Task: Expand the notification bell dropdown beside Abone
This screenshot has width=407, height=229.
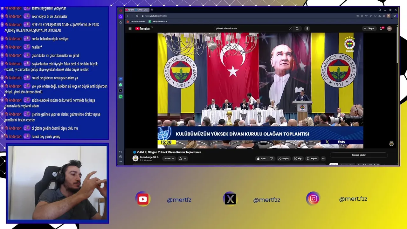Action: pyautogui.click(x=183, y=158)
